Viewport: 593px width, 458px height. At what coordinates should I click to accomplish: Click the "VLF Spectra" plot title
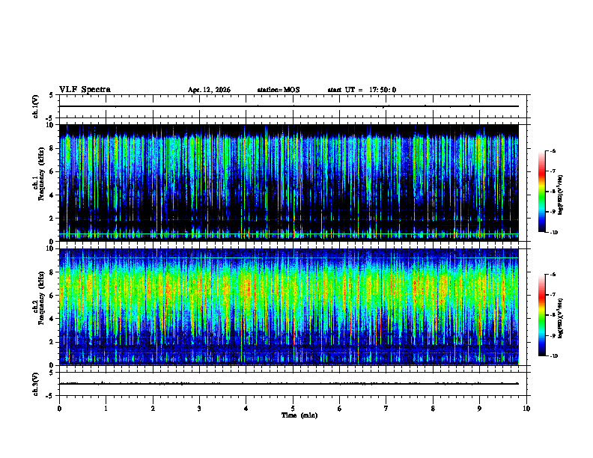click(x=85, y=90)
